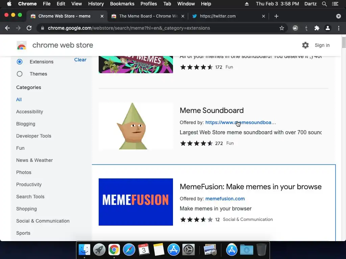Open the Bookmarks menu
Image resolution: width=346 pixels, height=259 pixels.
(x=122, y=4)
